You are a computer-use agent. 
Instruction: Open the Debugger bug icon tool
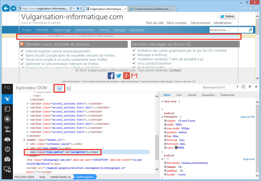[7, 119]
